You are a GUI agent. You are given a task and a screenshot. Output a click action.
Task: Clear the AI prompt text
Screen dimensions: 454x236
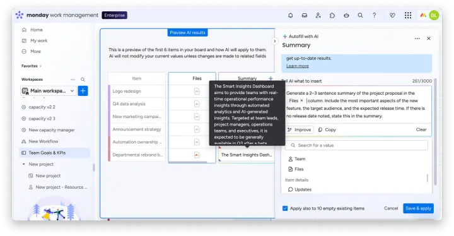[421, 130]
